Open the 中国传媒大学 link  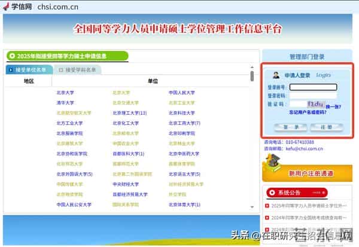[69, 184]
